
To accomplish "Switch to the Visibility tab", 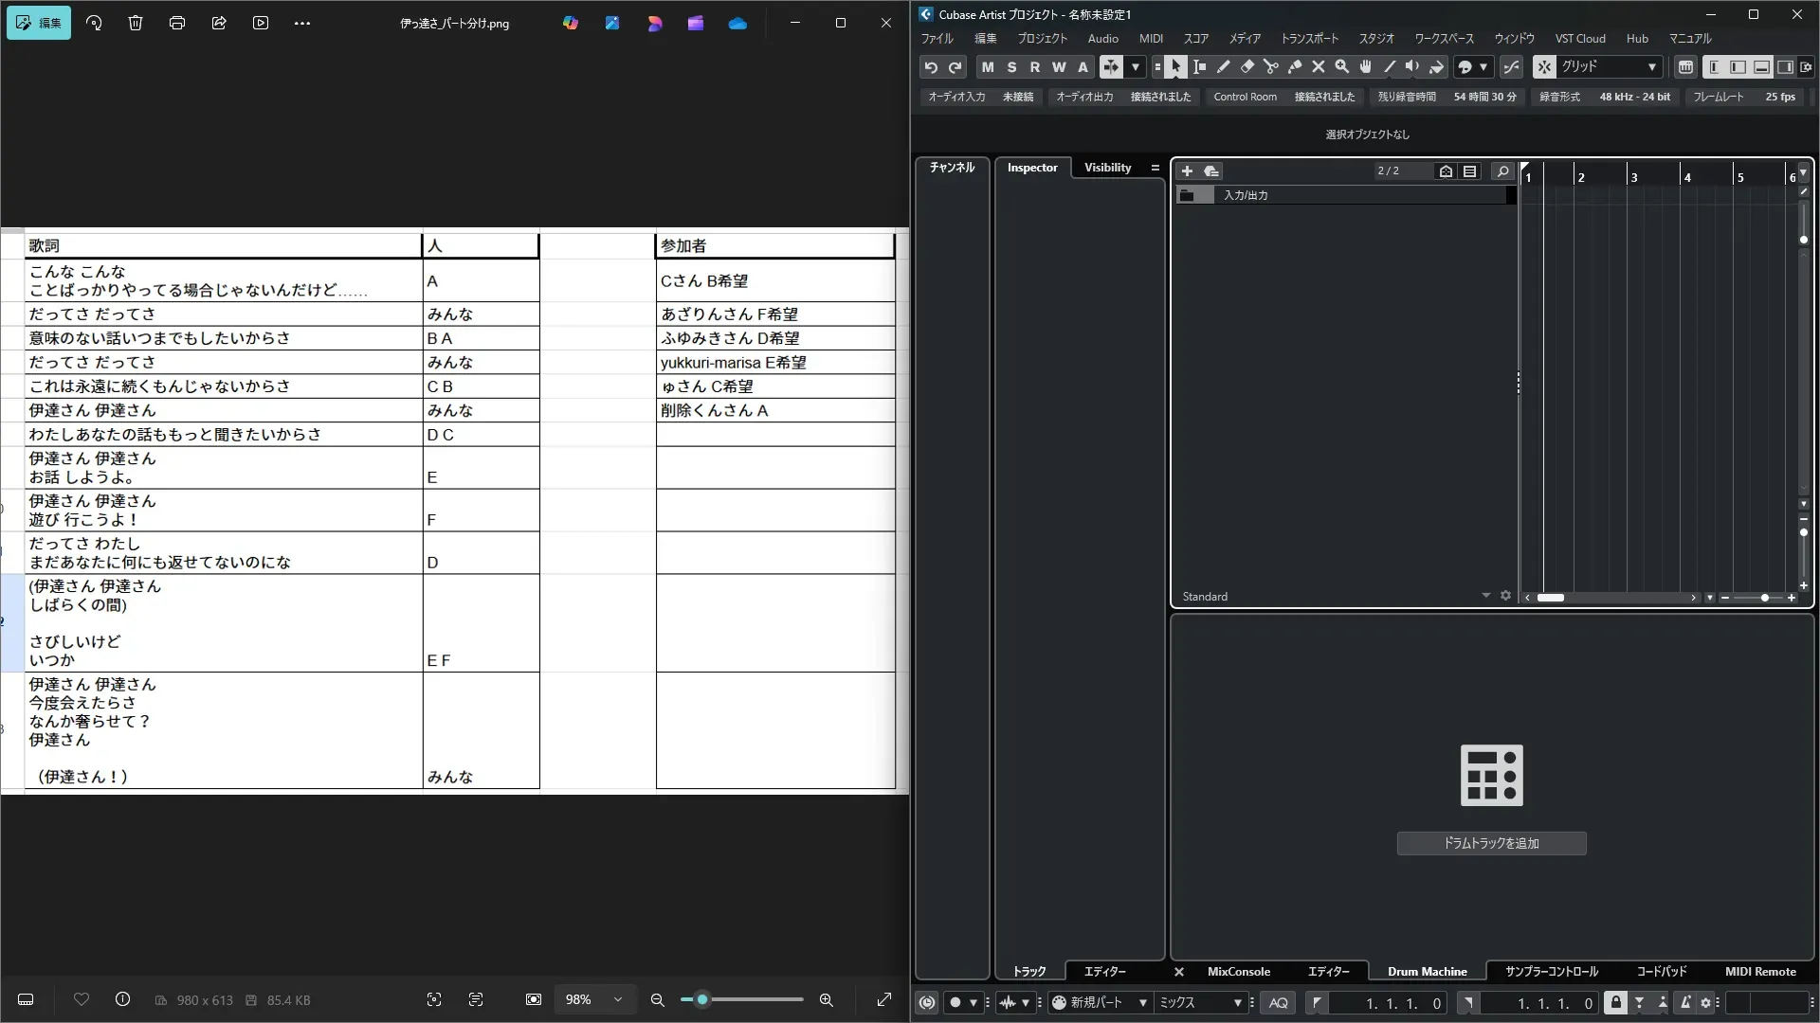I will point(1107,168).
